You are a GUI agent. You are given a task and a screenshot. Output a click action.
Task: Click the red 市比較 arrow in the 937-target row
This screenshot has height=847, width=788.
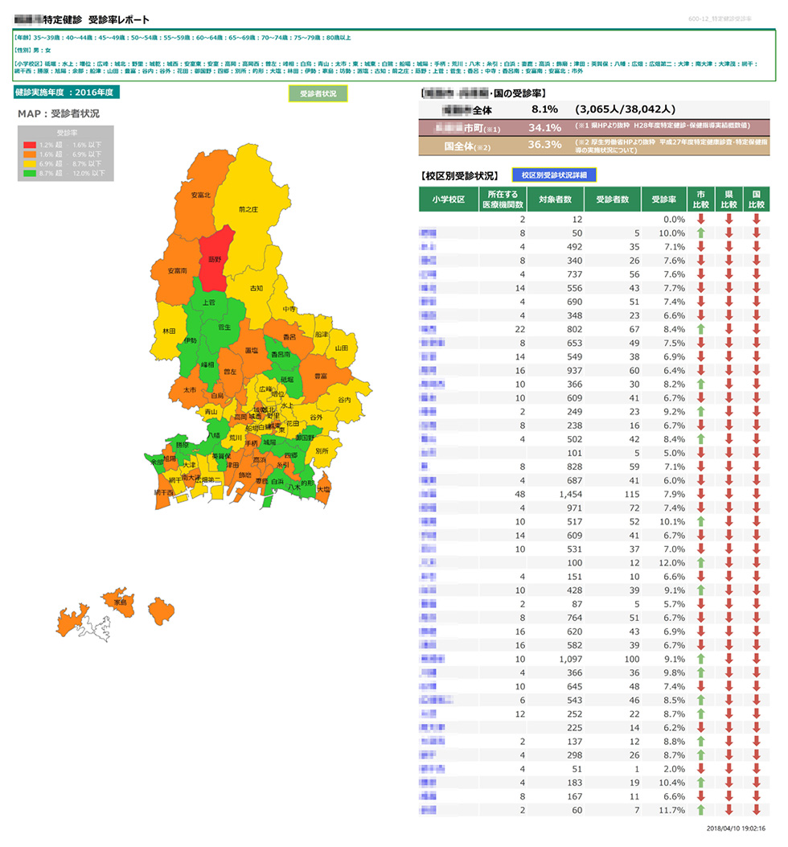[x=700, y=371]
